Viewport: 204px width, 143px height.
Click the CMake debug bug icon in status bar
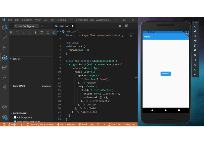[x=98, y=125]
